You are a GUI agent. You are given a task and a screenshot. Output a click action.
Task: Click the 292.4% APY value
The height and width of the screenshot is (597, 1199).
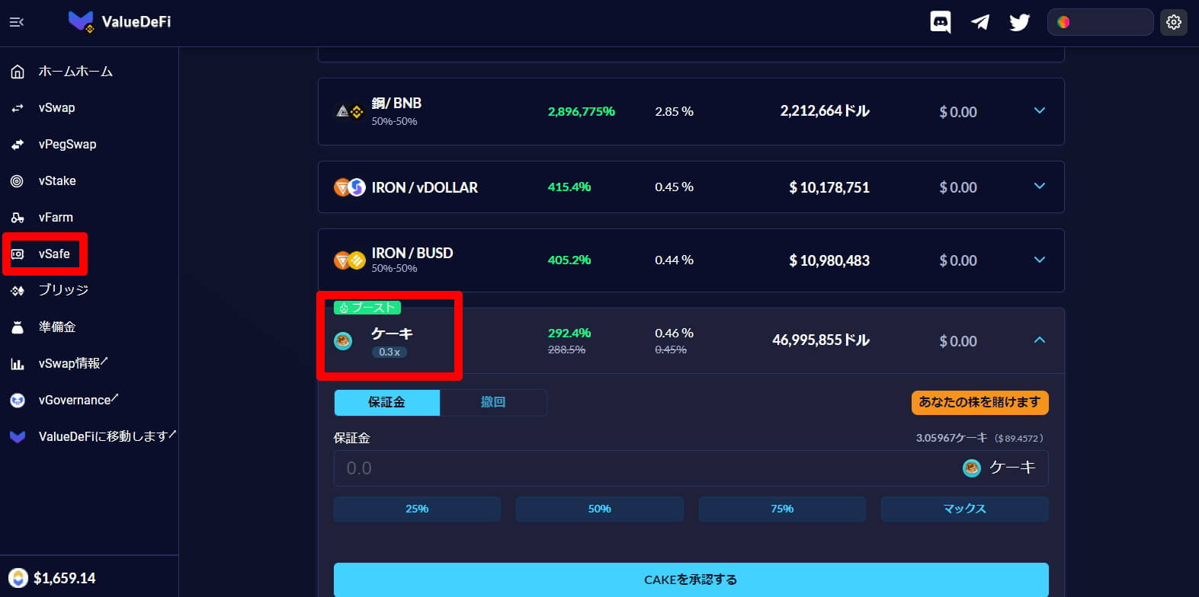[x=569, y=333]
